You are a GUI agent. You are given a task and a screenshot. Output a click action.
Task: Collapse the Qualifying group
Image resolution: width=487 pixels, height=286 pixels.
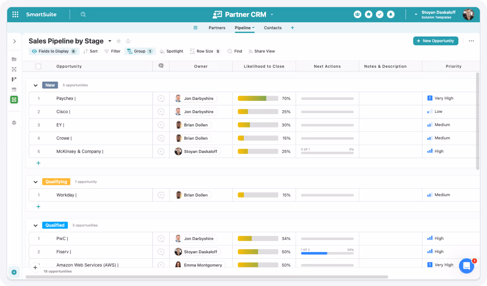click(35, 182)
